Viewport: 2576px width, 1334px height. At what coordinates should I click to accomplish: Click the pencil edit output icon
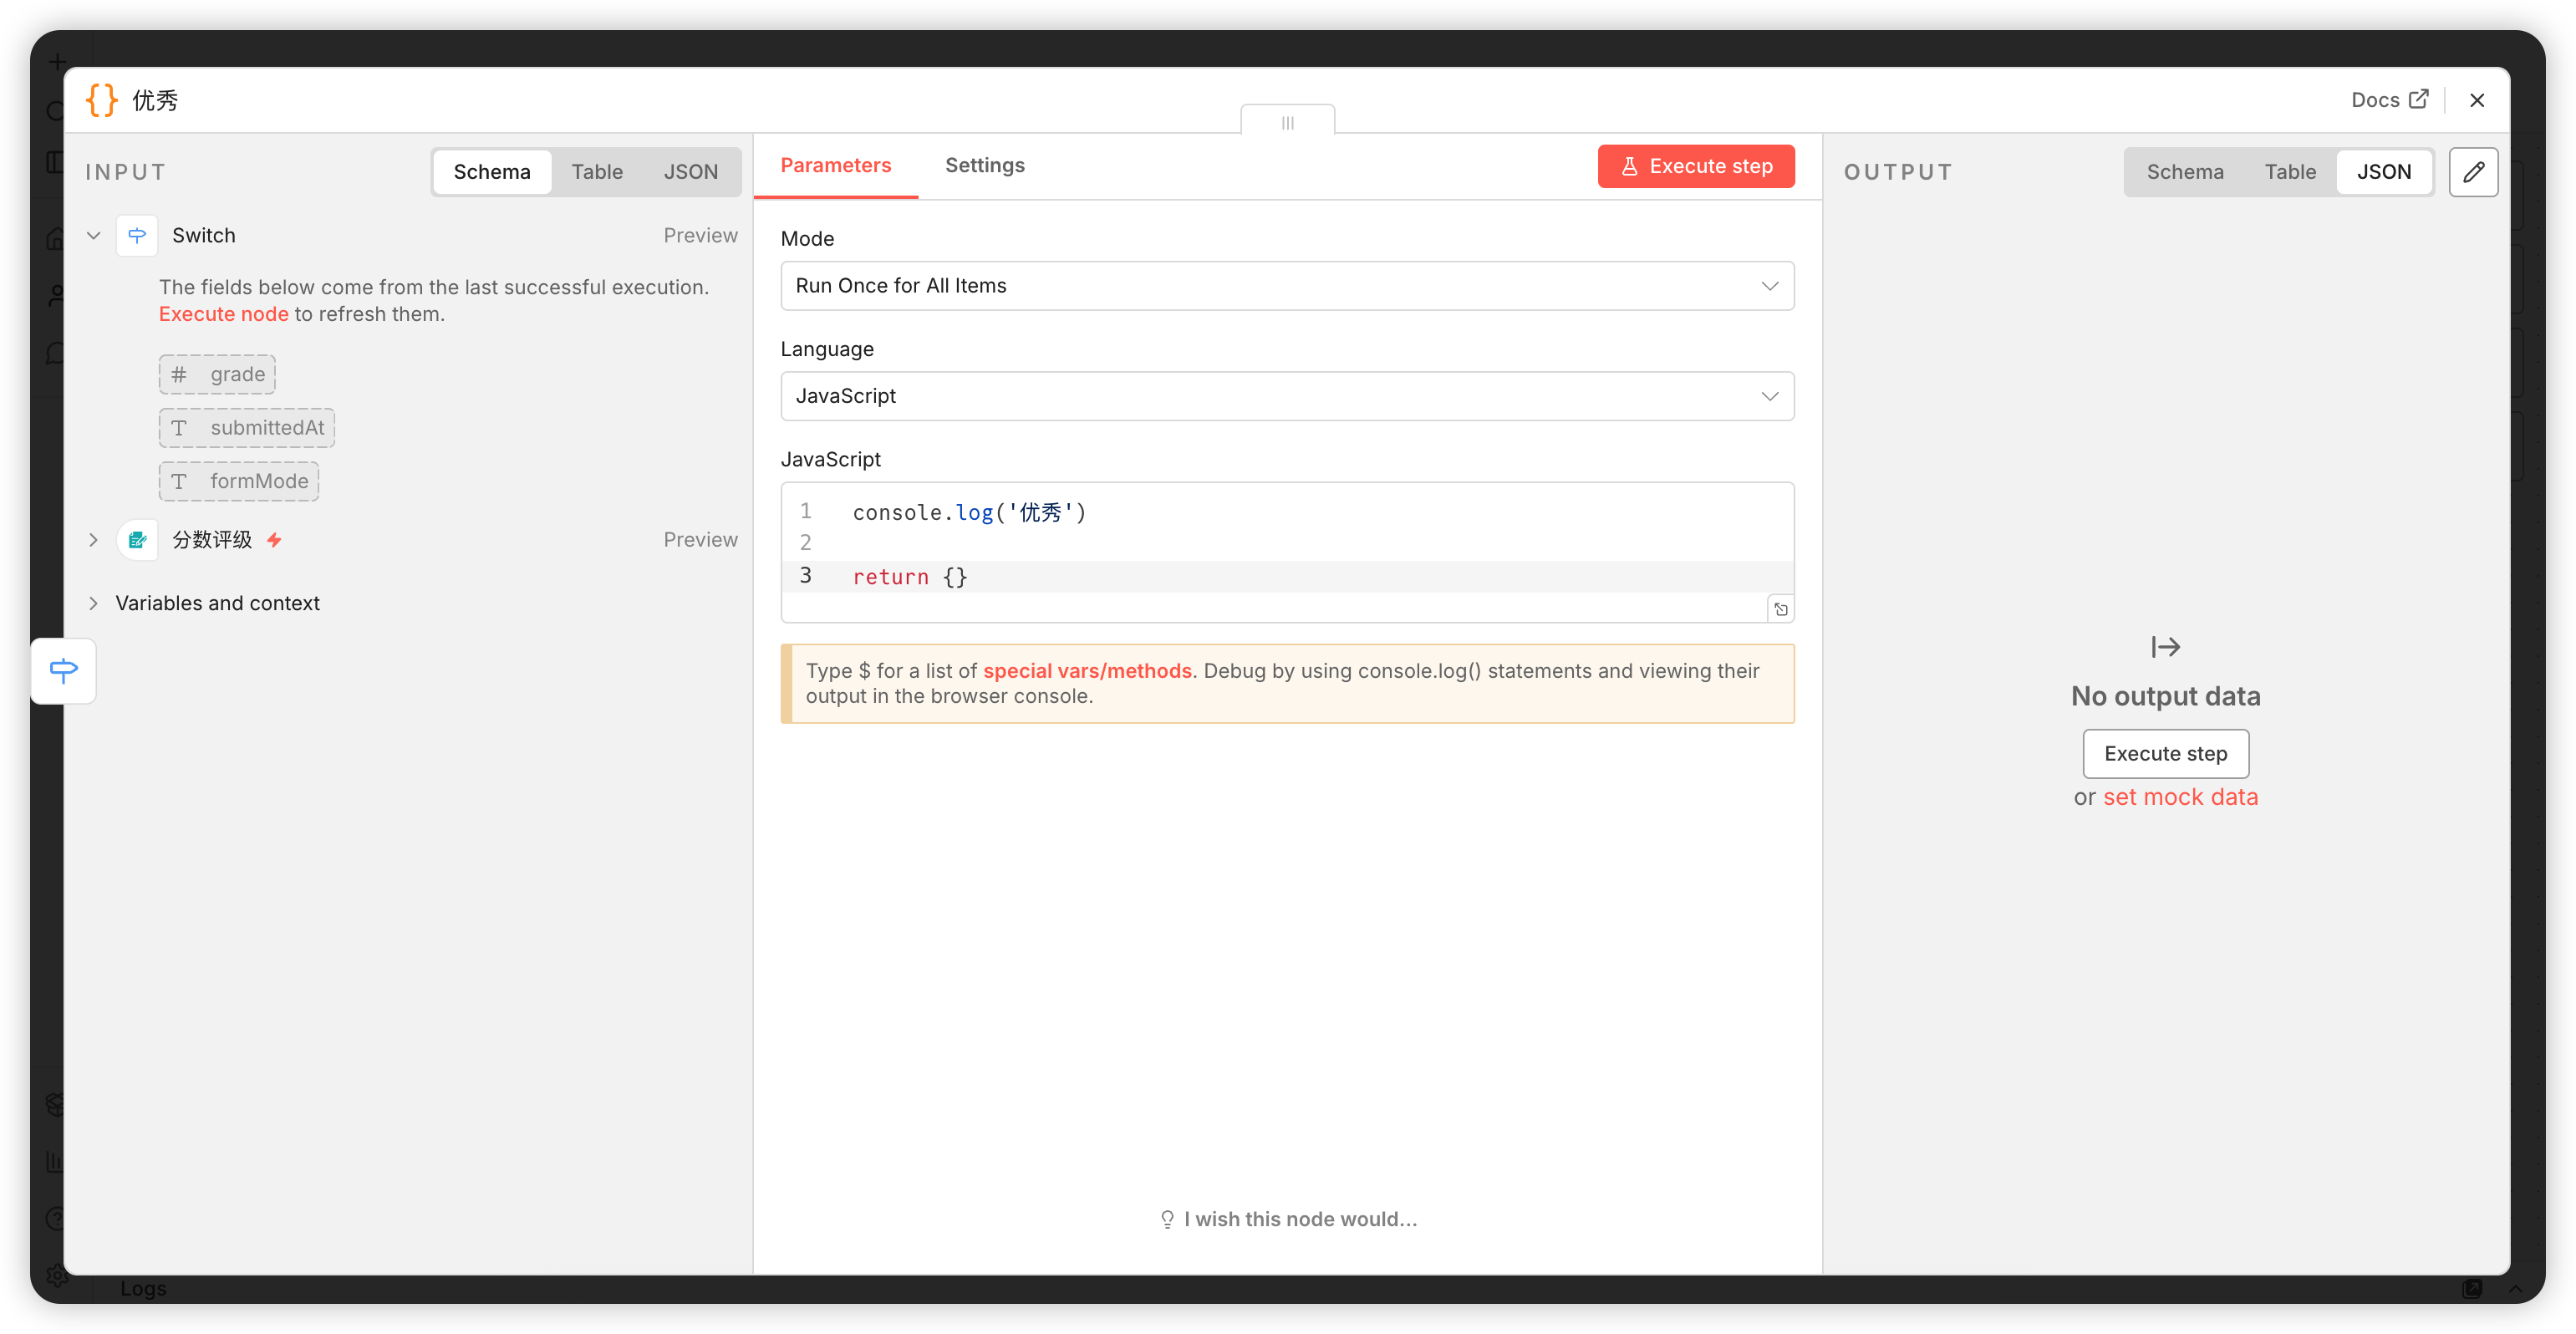pos(2473,172)
